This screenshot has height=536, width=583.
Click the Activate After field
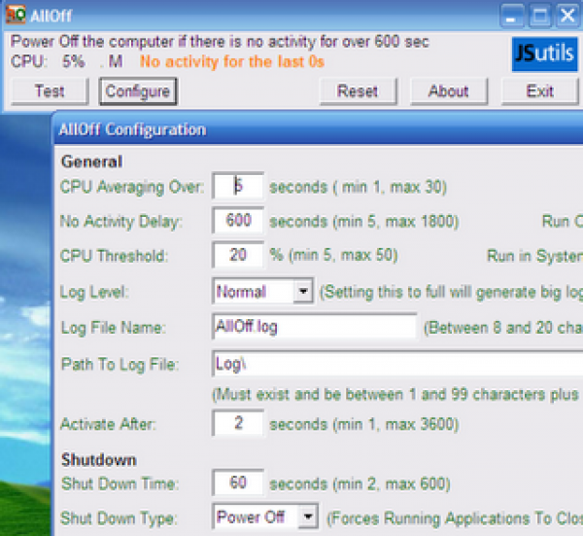coord(238,423)
